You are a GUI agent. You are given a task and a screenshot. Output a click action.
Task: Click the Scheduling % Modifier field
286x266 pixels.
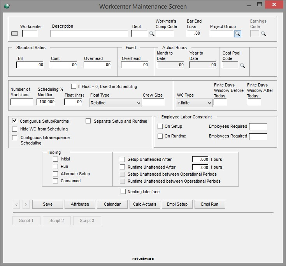click(x=46, y=102)
